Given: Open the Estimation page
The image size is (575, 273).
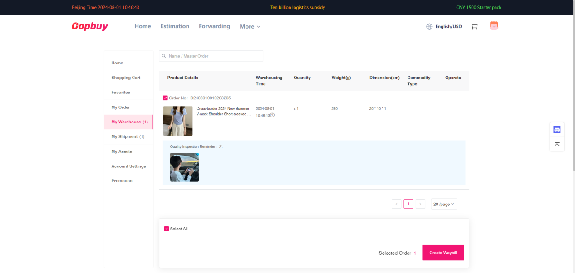Looking at the screenshot, I should (x=175, y=26).
